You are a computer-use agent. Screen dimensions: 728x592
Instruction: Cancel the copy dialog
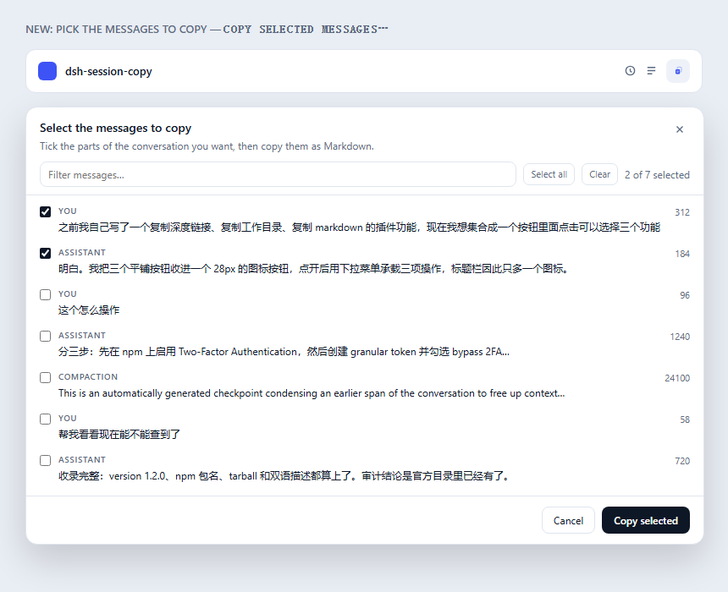point(568,521)
